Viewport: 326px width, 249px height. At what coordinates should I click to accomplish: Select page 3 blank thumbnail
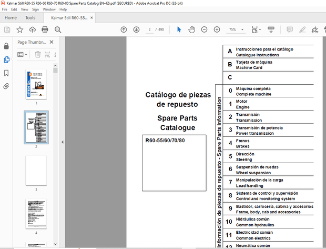[x=36, y=171]
